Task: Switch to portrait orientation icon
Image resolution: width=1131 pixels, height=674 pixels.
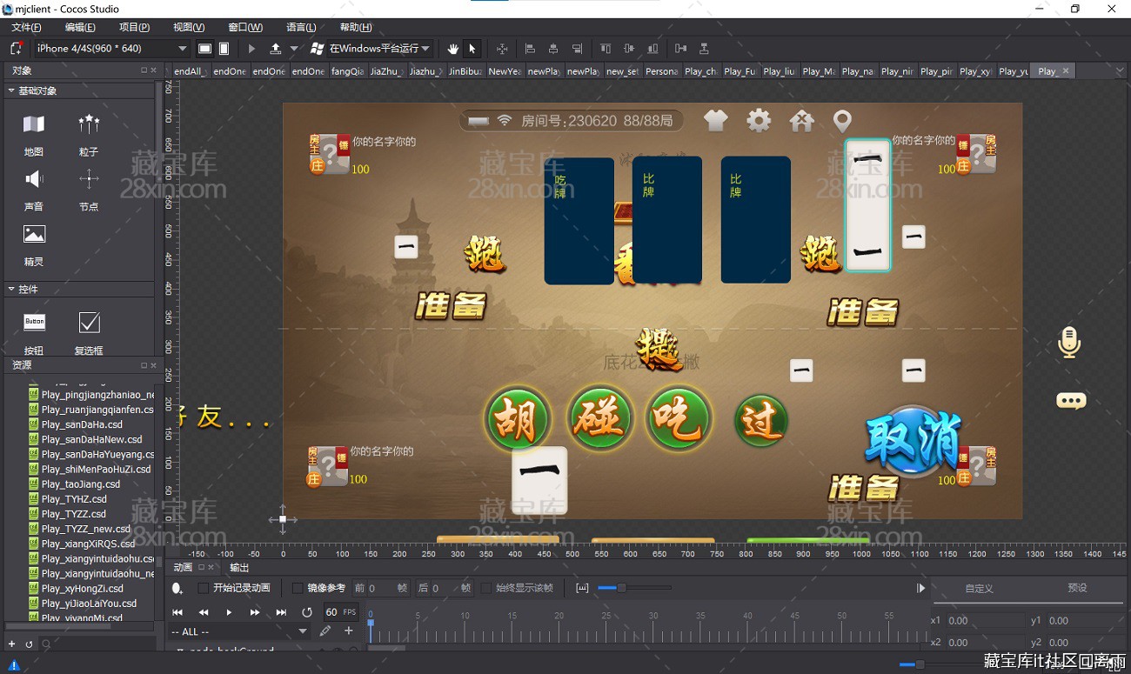Action: [224, 49]
